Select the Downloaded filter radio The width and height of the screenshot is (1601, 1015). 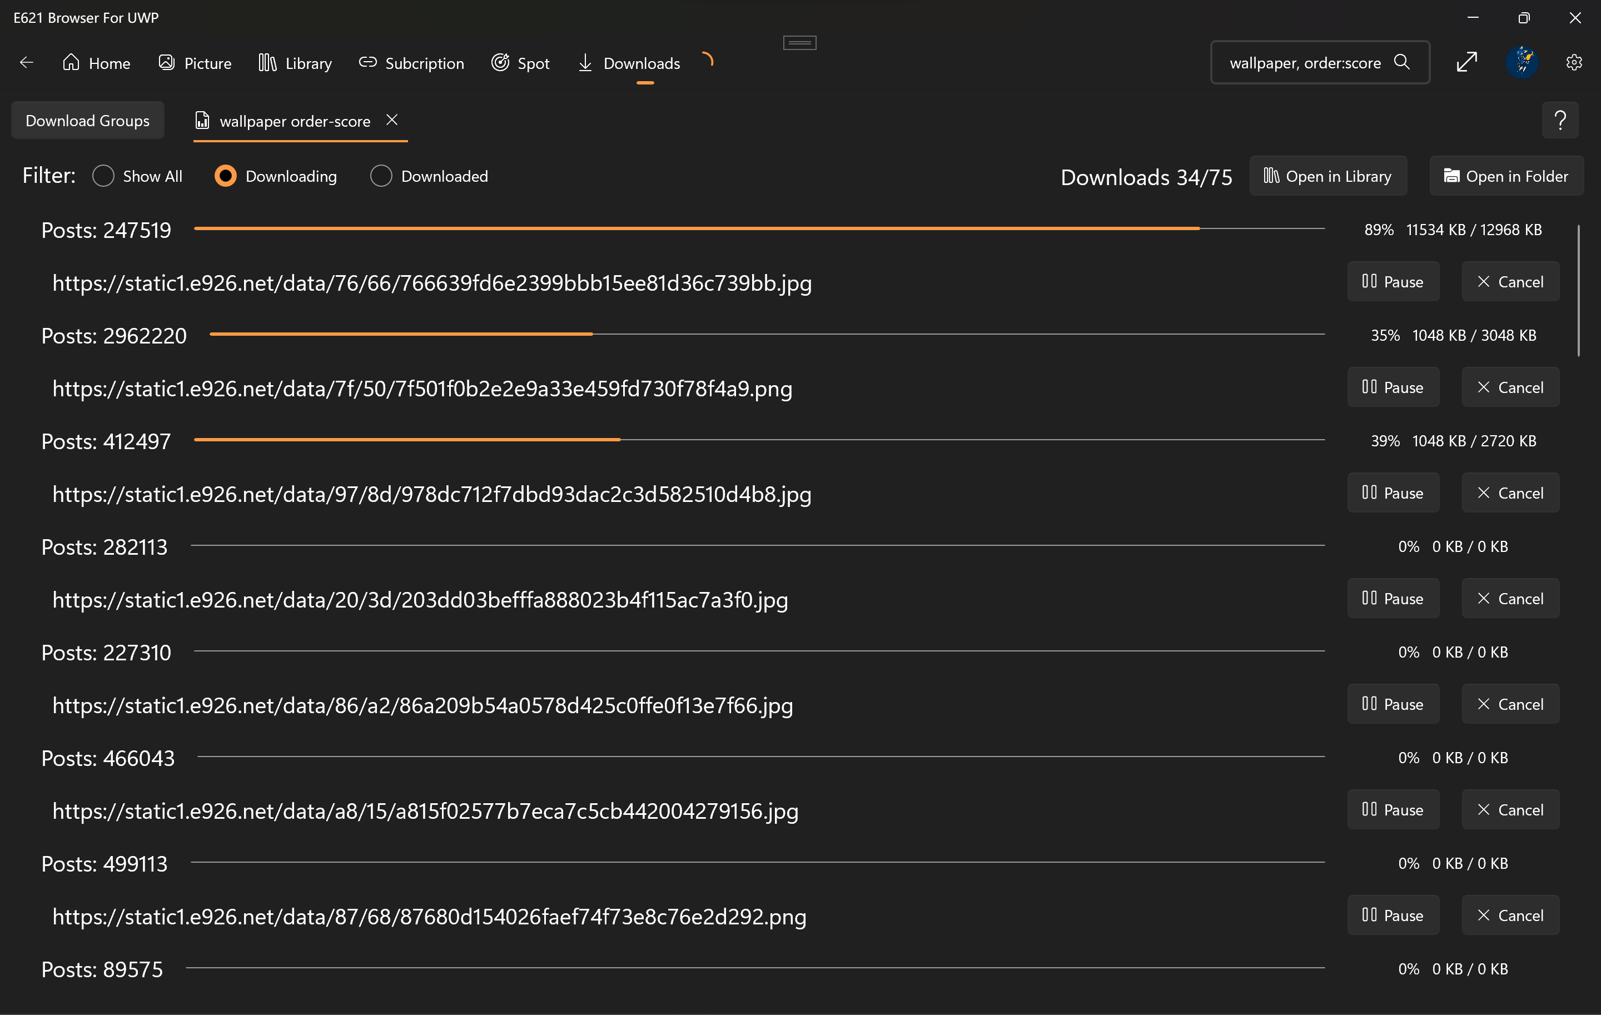click(x=381, y=176)
